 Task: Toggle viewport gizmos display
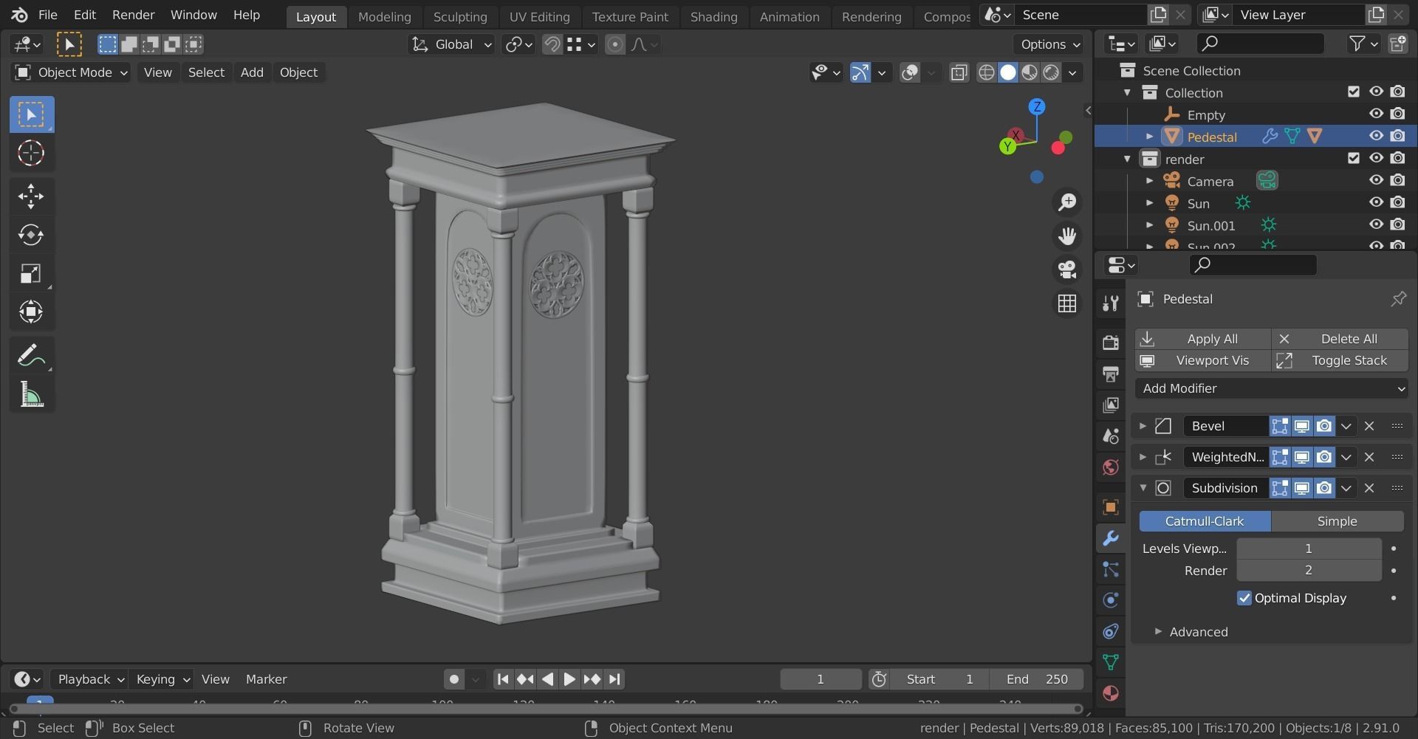(860, 72)
